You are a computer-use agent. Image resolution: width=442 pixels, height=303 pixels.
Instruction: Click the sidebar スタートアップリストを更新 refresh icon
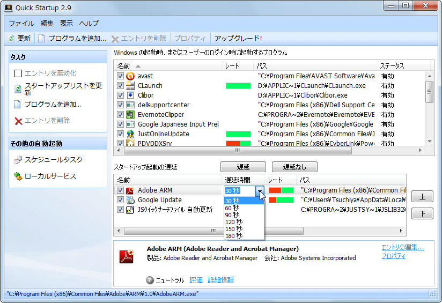click(18, 89)
